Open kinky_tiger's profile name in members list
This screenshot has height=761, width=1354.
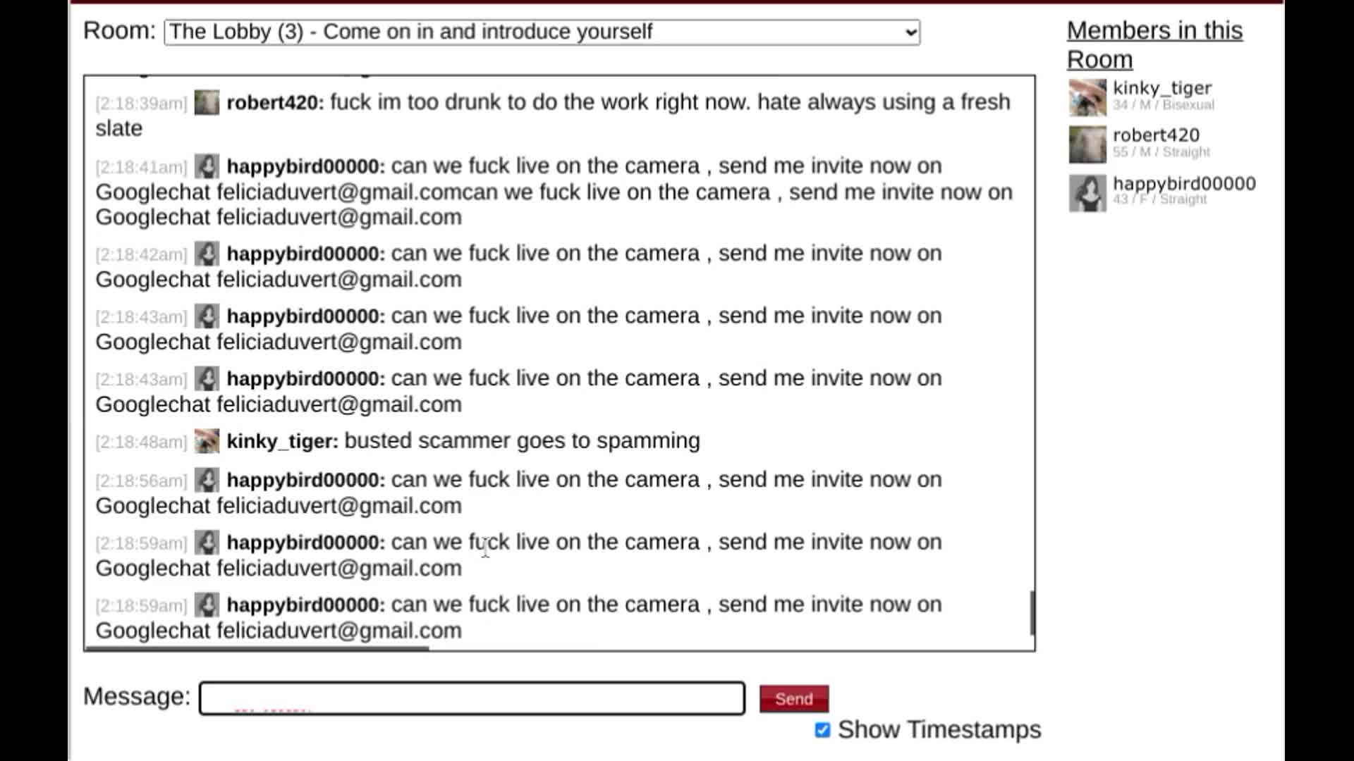click(x=1161, y=88)
